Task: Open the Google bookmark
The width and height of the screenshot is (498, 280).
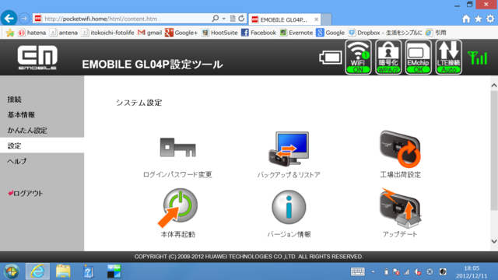Action: point(330,33)
